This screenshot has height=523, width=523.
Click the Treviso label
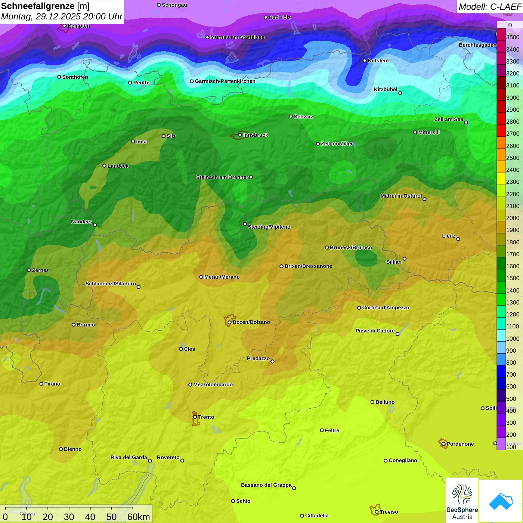click(x=389, y=512)
